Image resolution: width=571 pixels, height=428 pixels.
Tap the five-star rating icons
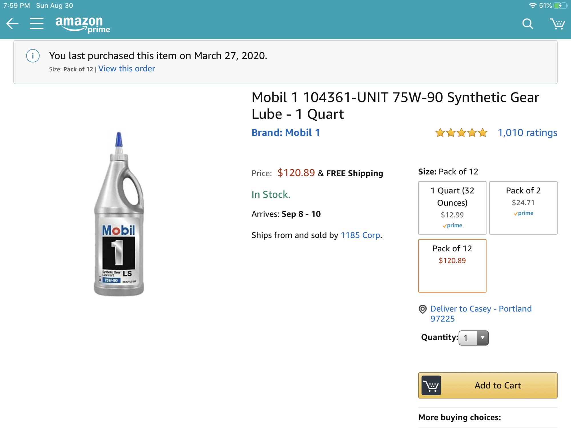461,133
